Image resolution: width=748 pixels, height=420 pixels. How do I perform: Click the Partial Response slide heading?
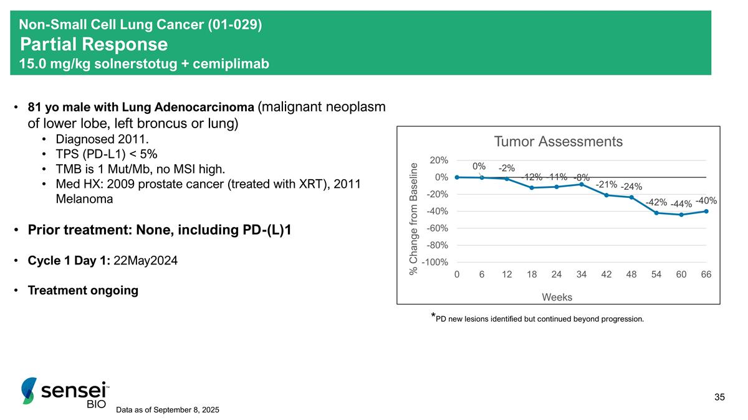click(94, 45)
